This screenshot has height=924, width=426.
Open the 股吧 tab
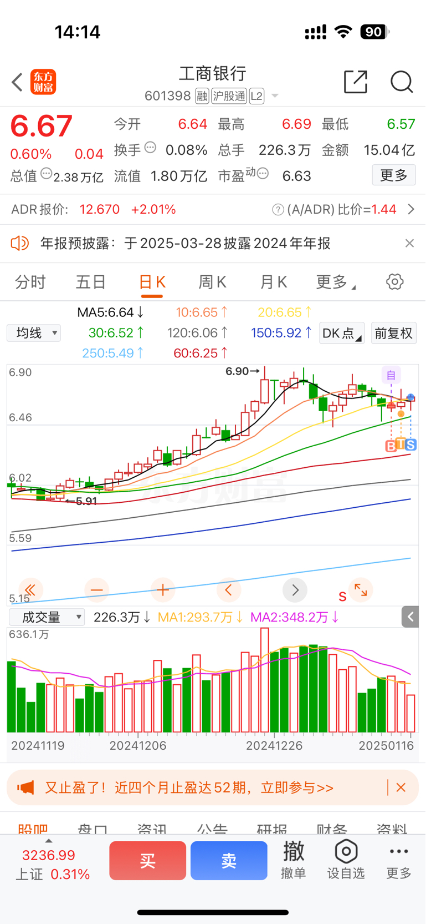click(33, 829)
